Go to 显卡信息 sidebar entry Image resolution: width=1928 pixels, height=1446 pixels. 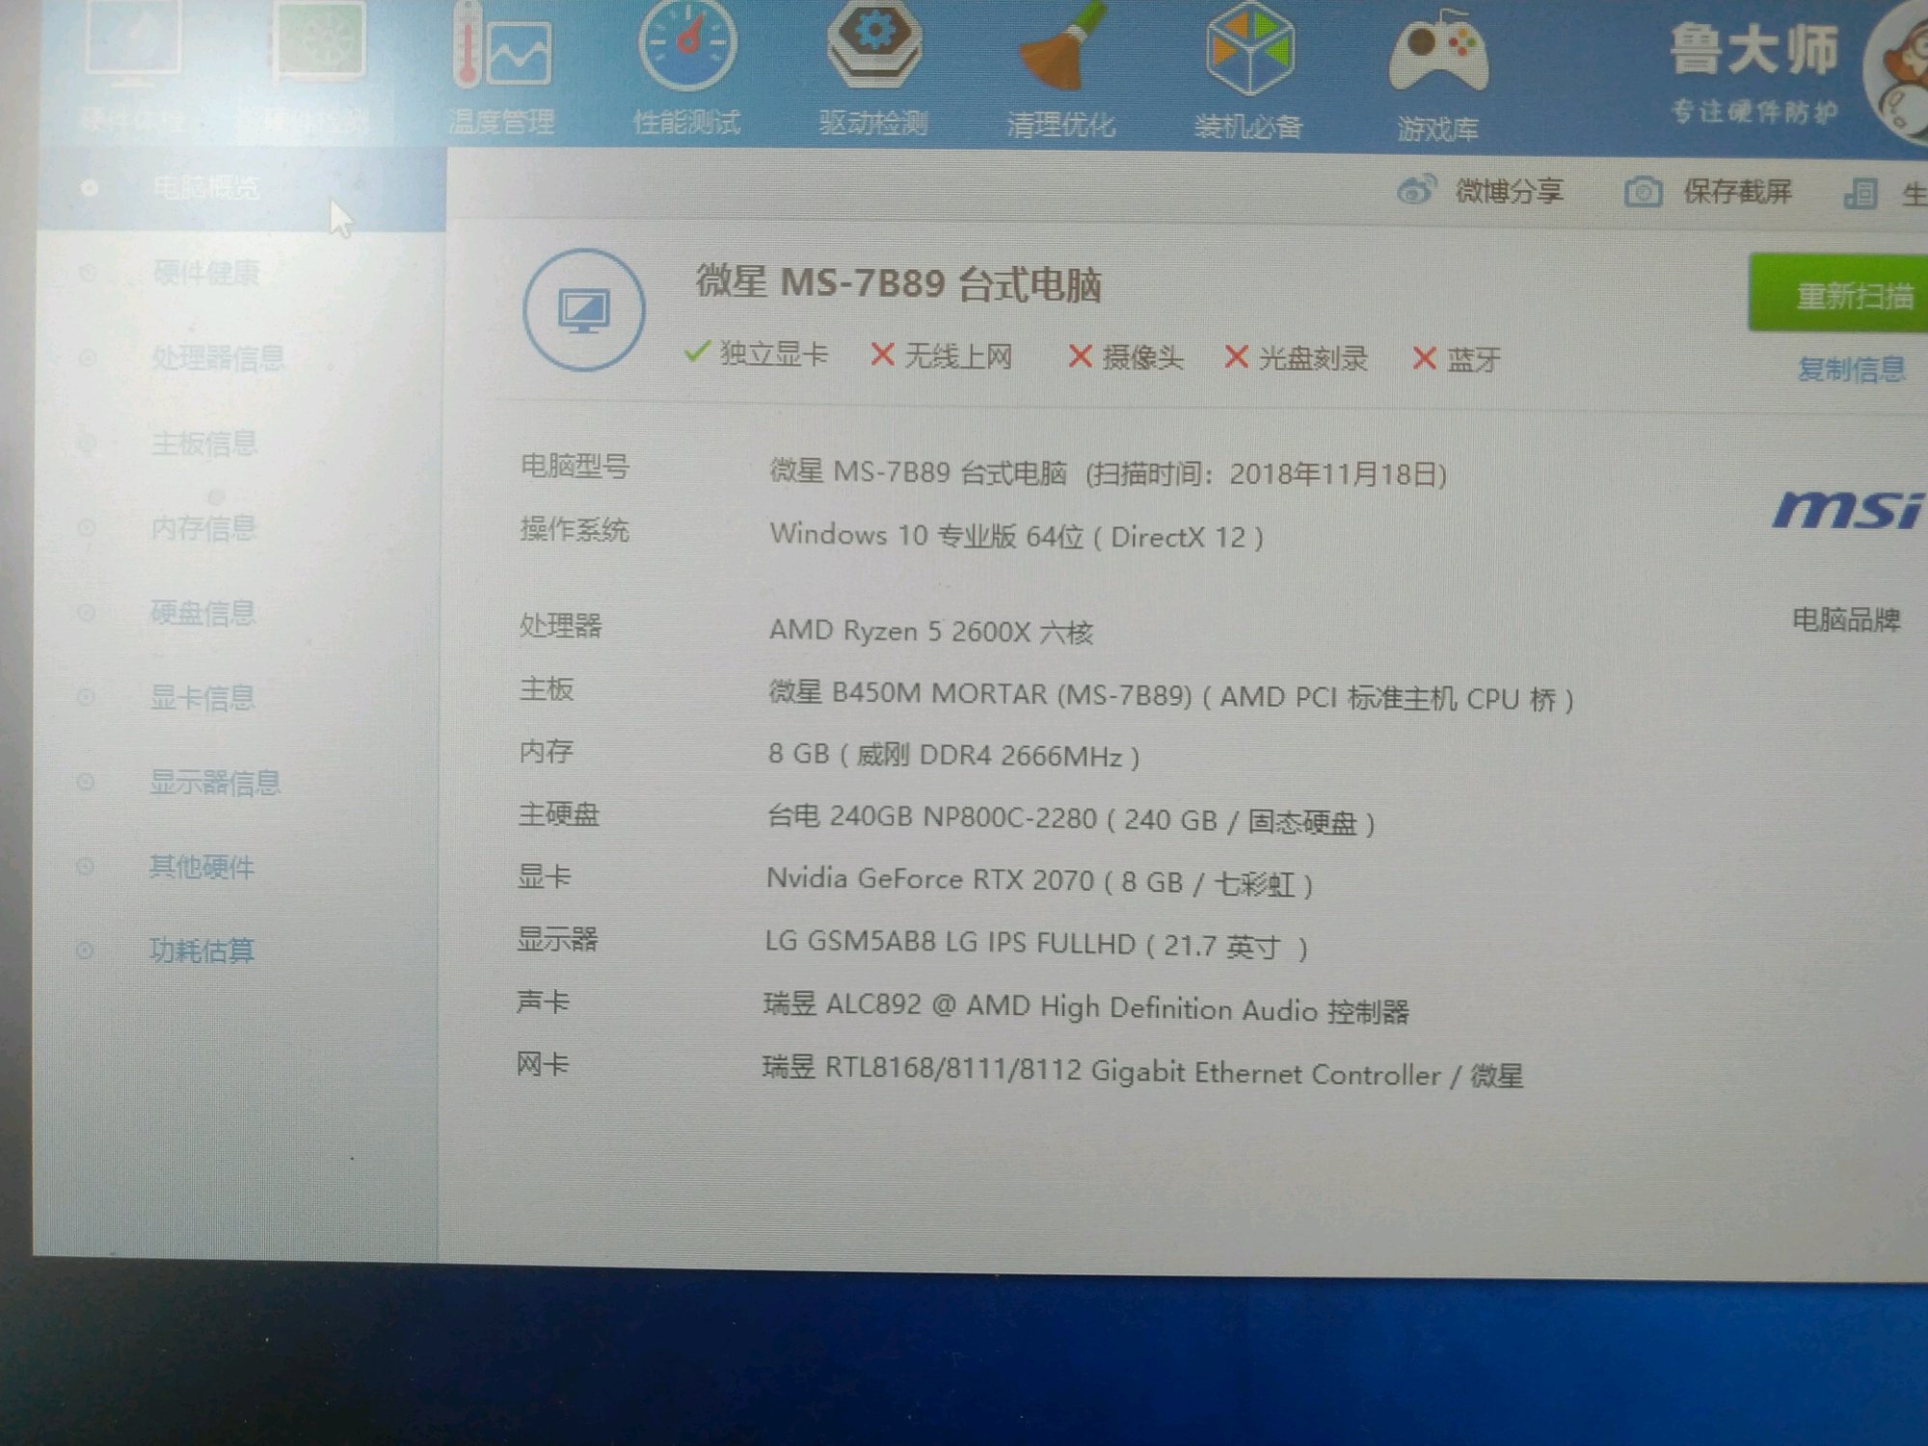pos(202,697)
